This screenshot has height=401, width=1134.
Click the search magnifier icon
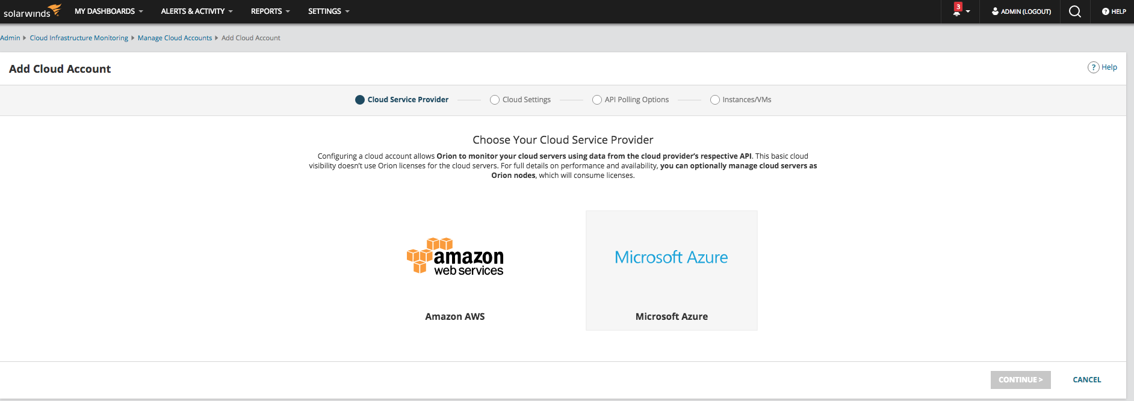1074,11
